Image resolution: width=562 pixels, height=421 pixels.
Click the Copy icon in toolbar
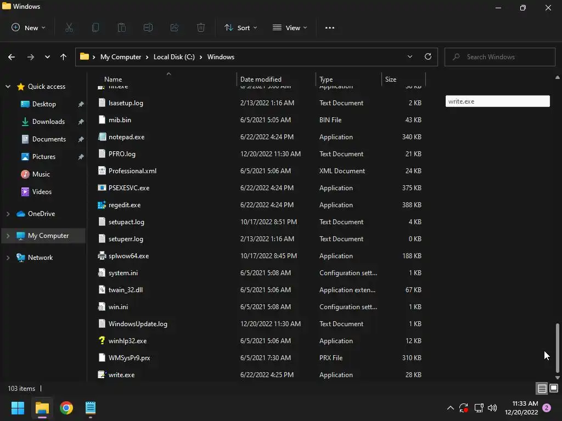[x=95, y=27]
